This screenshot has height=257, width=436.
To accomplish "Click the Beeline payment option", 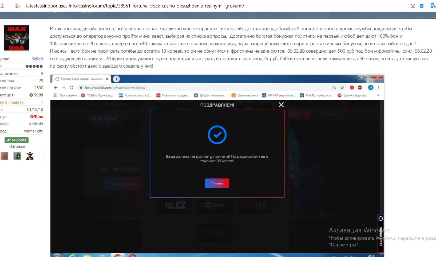I will pyautogui.click(x=215, y=205).
